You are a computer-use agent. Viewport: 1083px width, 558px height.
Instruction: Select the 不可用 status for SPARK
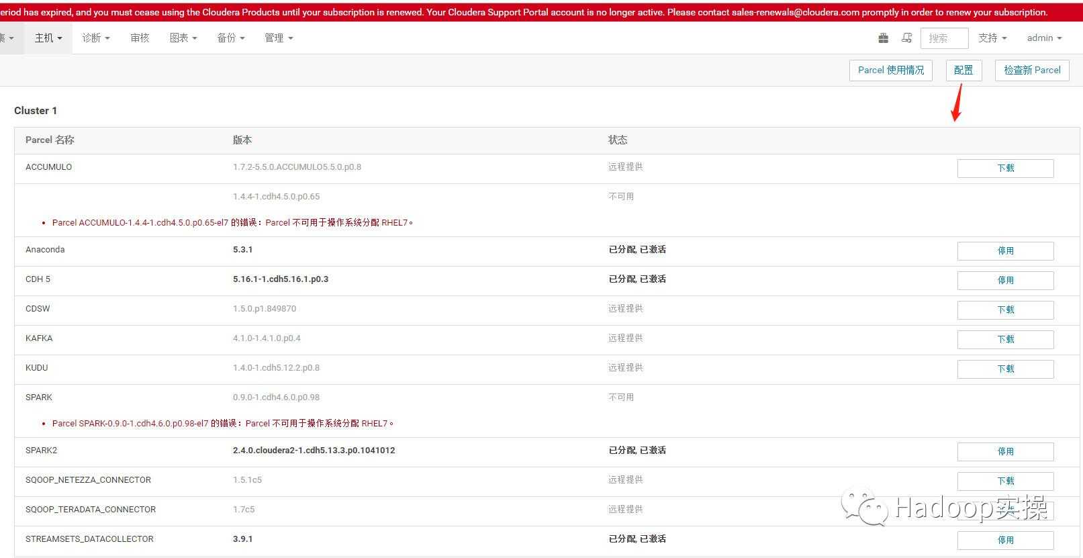click(x=621, y=397)
